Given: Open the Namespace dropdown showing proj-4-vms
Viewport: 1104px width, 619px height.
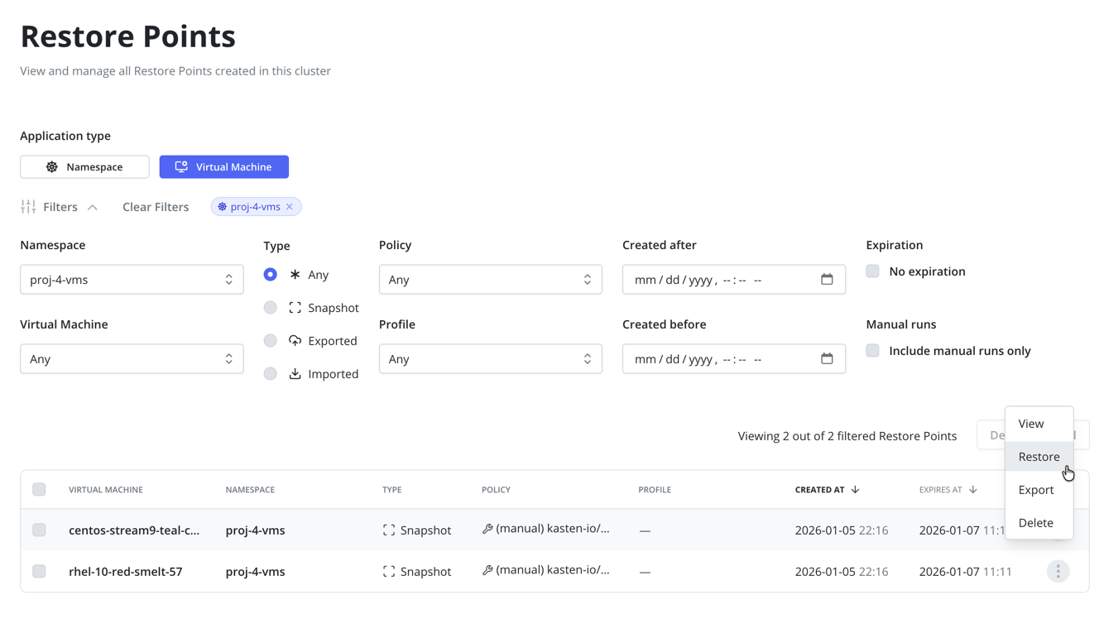Looking at the screenshot, I should point(132,280).
